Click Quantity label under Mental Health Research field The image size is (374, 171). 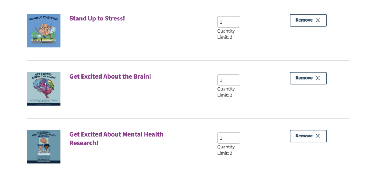[226, 147]
